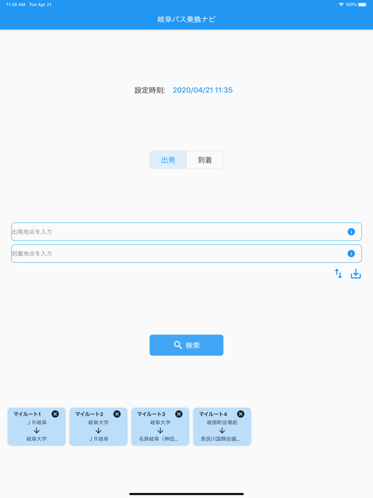Tap the 設定時刻 label
Viewport: 373px width, 498px height.
[150, 90]
